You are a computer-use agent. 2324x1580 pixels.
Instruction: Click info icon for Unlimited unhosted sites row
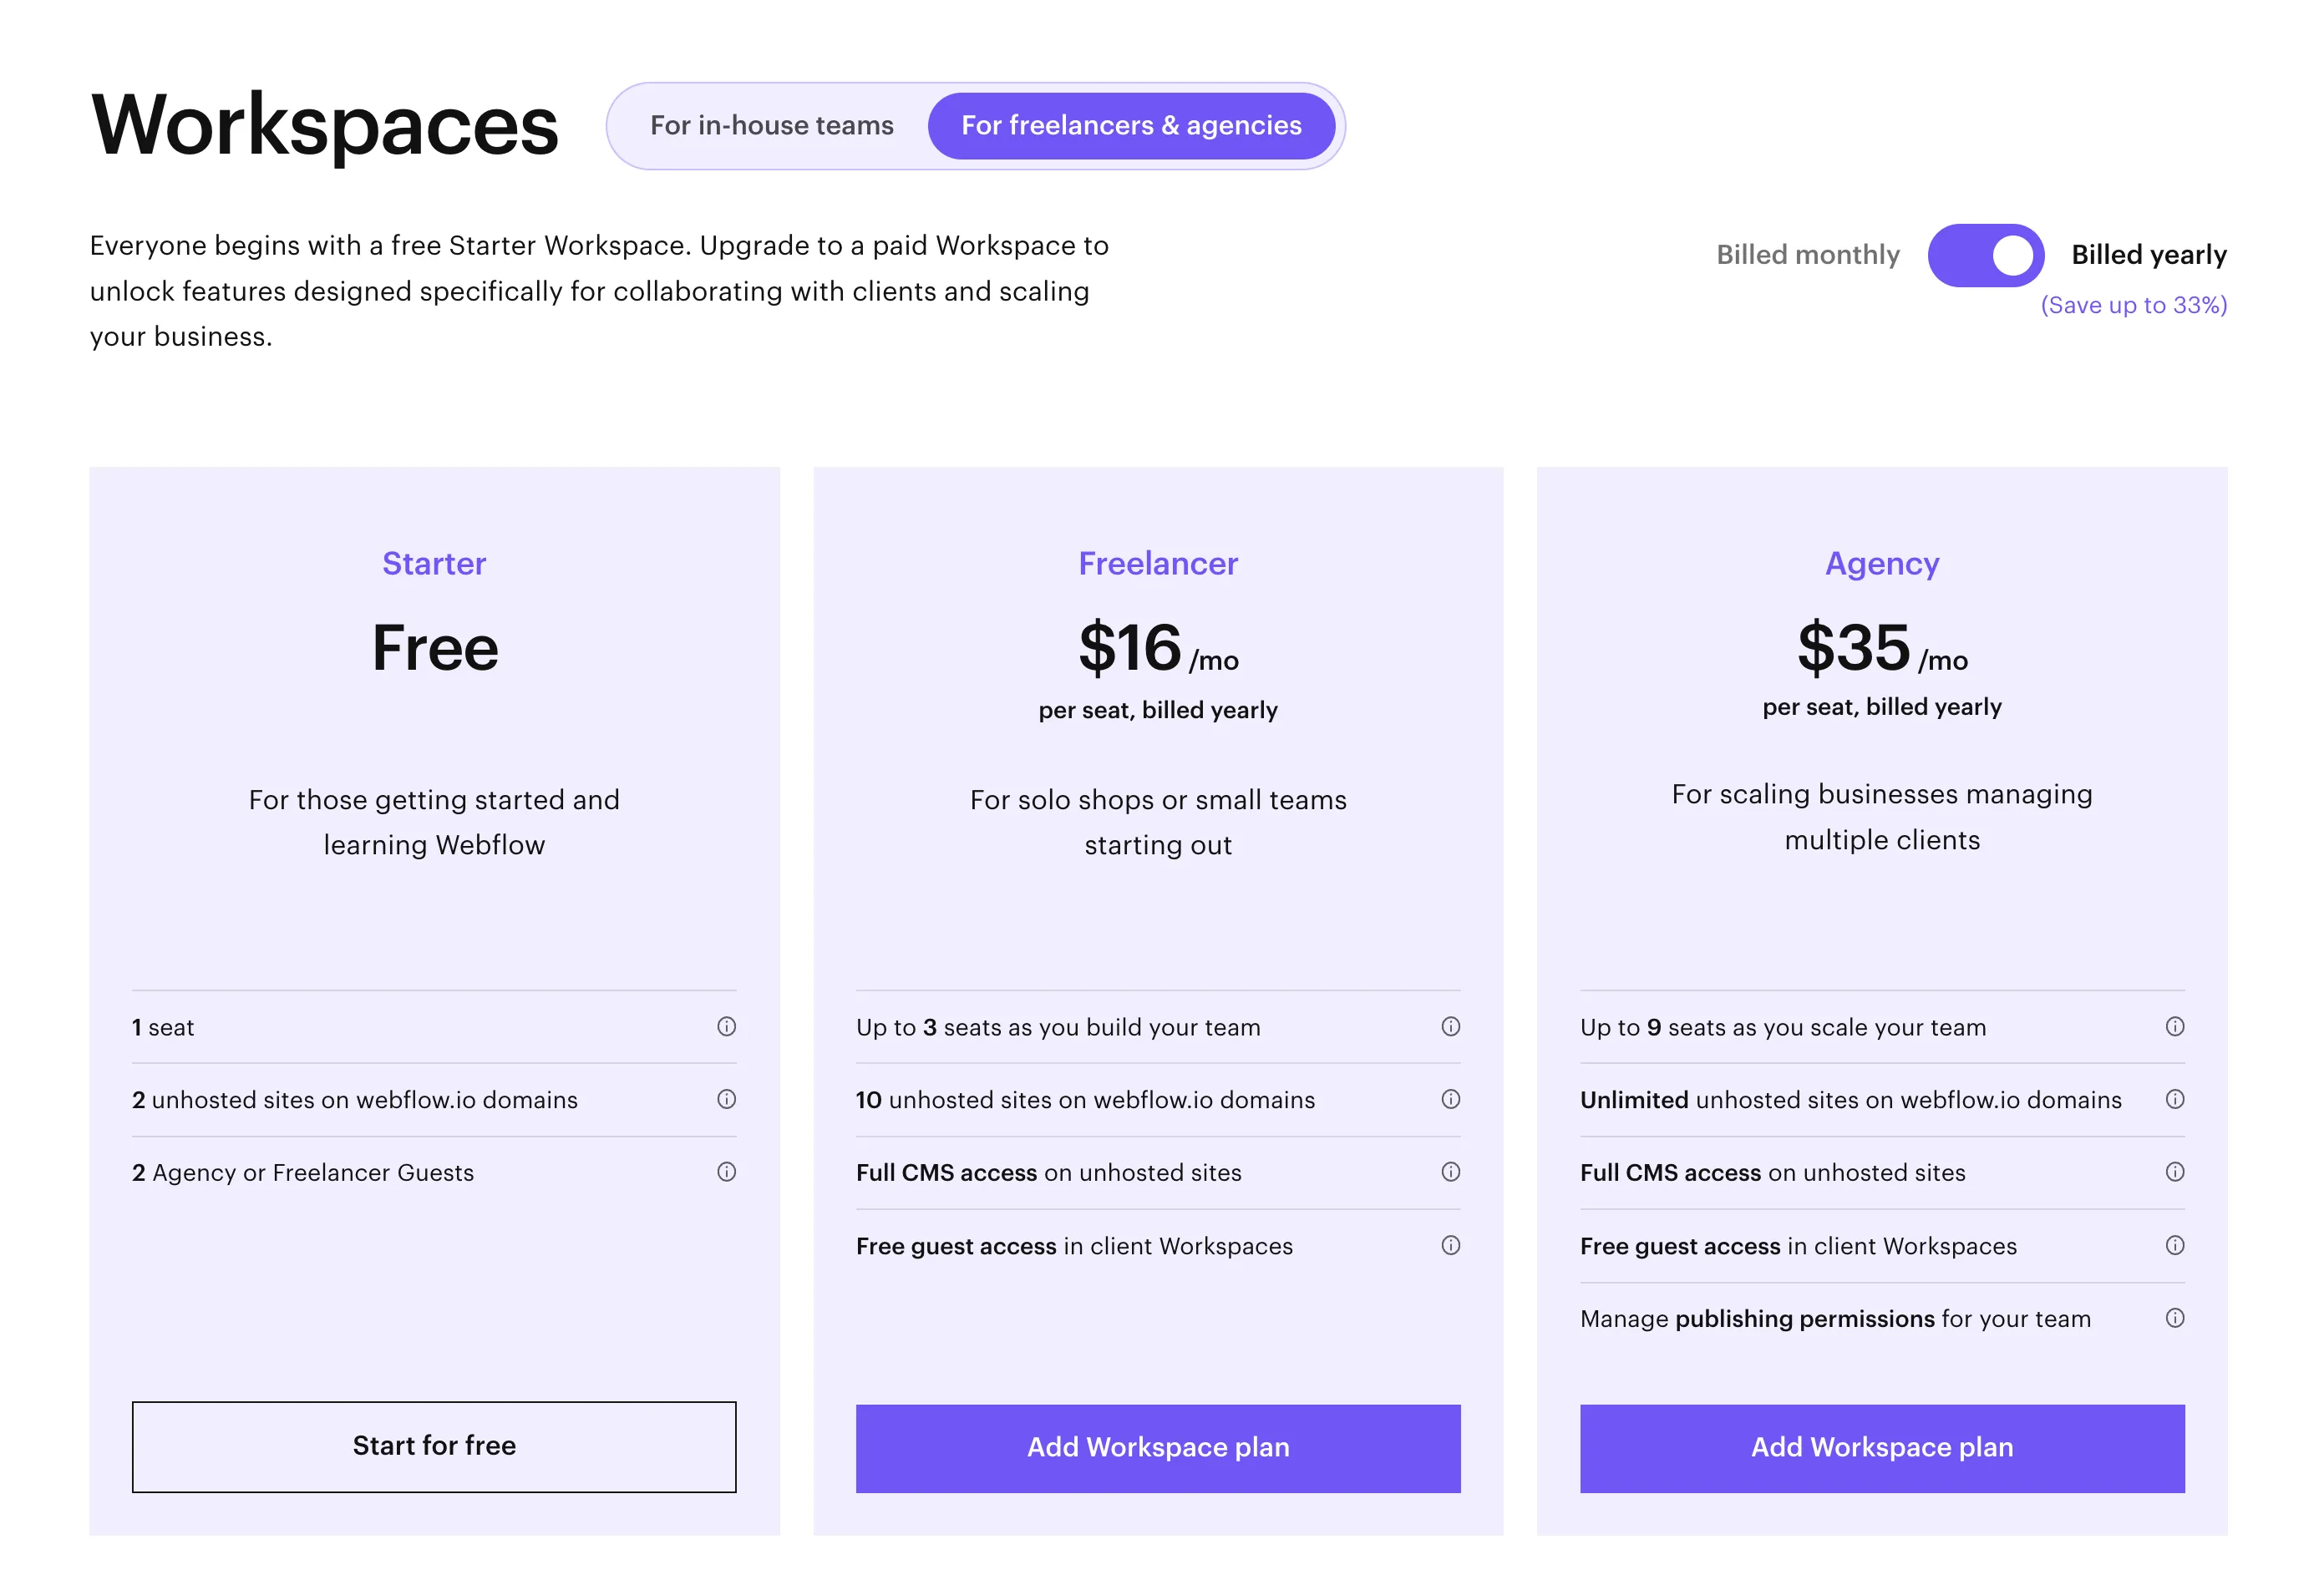(x=2174, y=1099)
